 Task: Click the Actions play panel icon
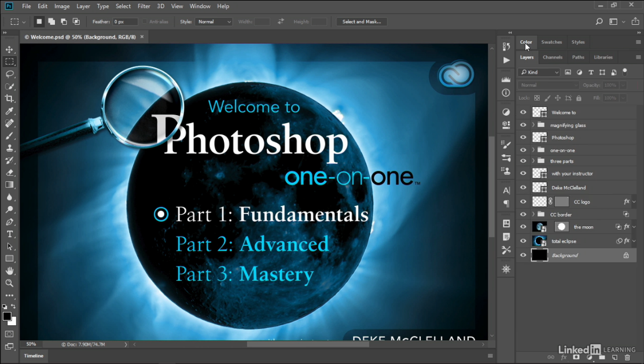506,60
